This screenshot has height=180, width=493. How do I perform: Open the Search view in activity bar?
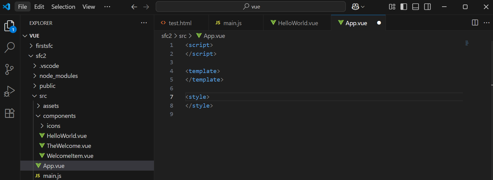(x=9, y=48)
